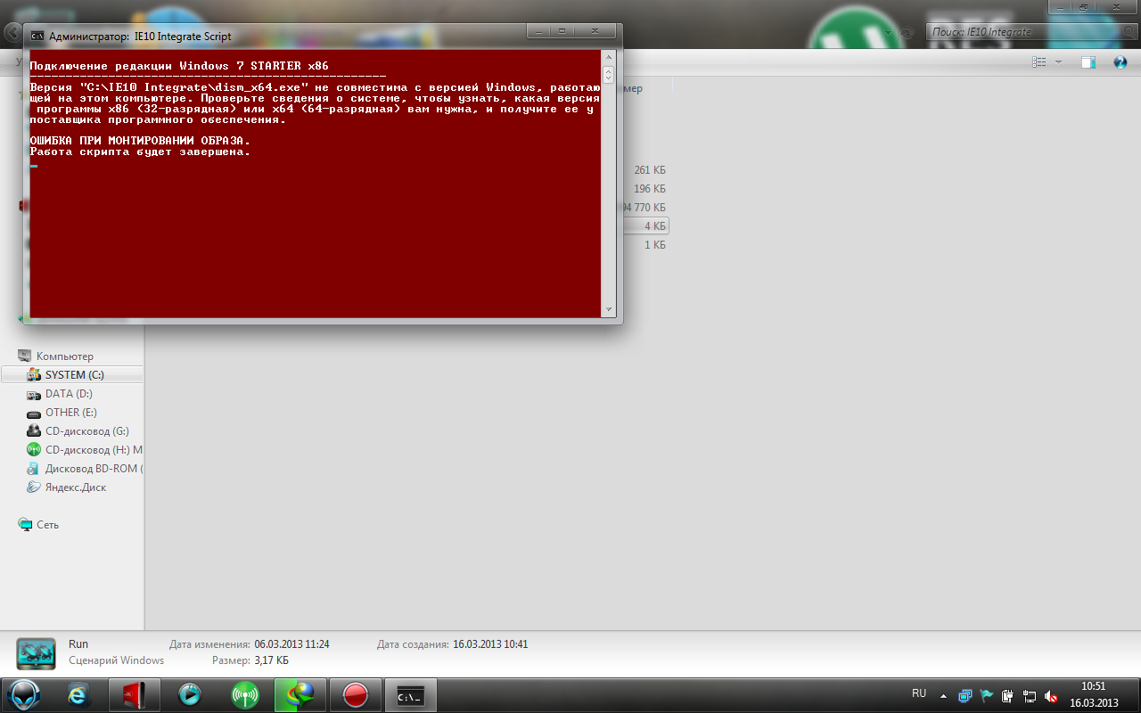Switch to the command prompt taskbar item
Screen dimensions: 1141x713
point(410,694)
